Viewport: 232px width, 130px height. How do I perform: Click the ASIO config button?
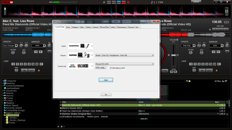click(101, 68)
